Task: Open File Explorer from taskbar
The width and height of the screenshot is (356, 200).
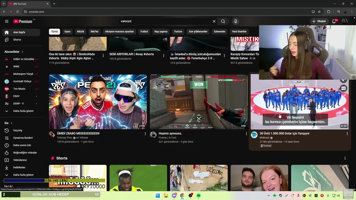Action: [x=166, y=196]
